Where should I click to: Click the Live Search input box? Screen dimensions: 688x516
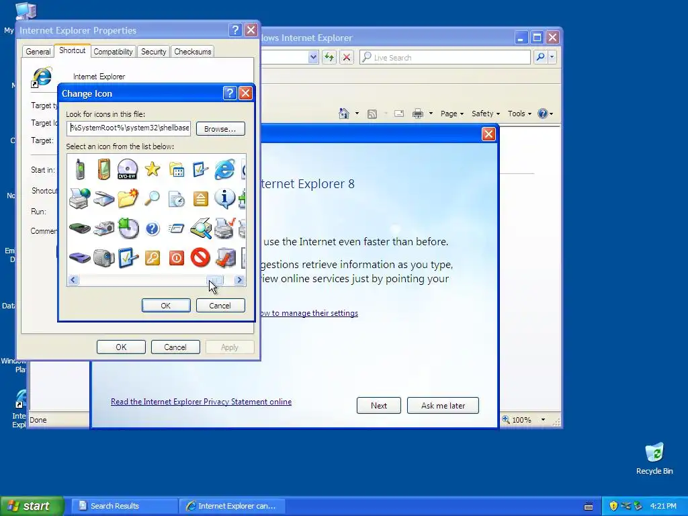[x=445, y=57]
